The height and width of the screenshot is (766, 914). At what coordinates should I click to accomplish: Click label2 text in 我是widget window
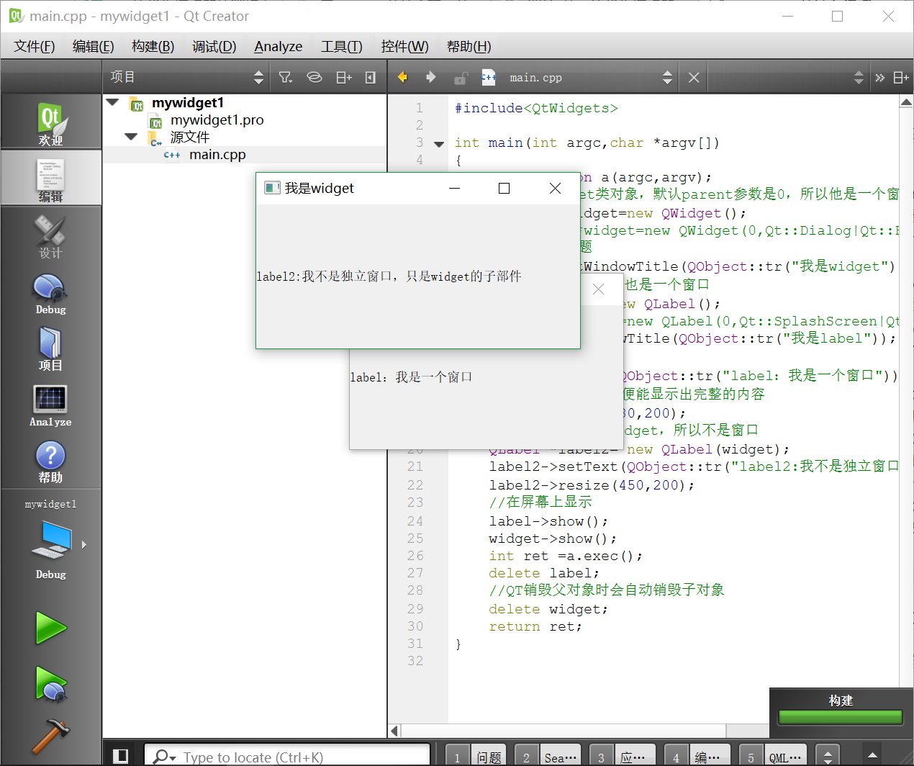coord(389,276)
